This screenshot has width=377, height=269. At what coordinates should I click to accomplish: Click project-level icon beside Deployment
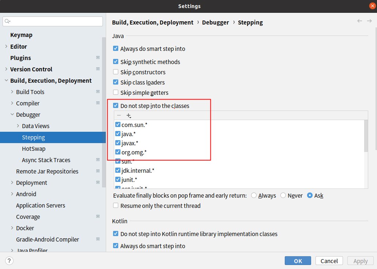click(98, 182)
